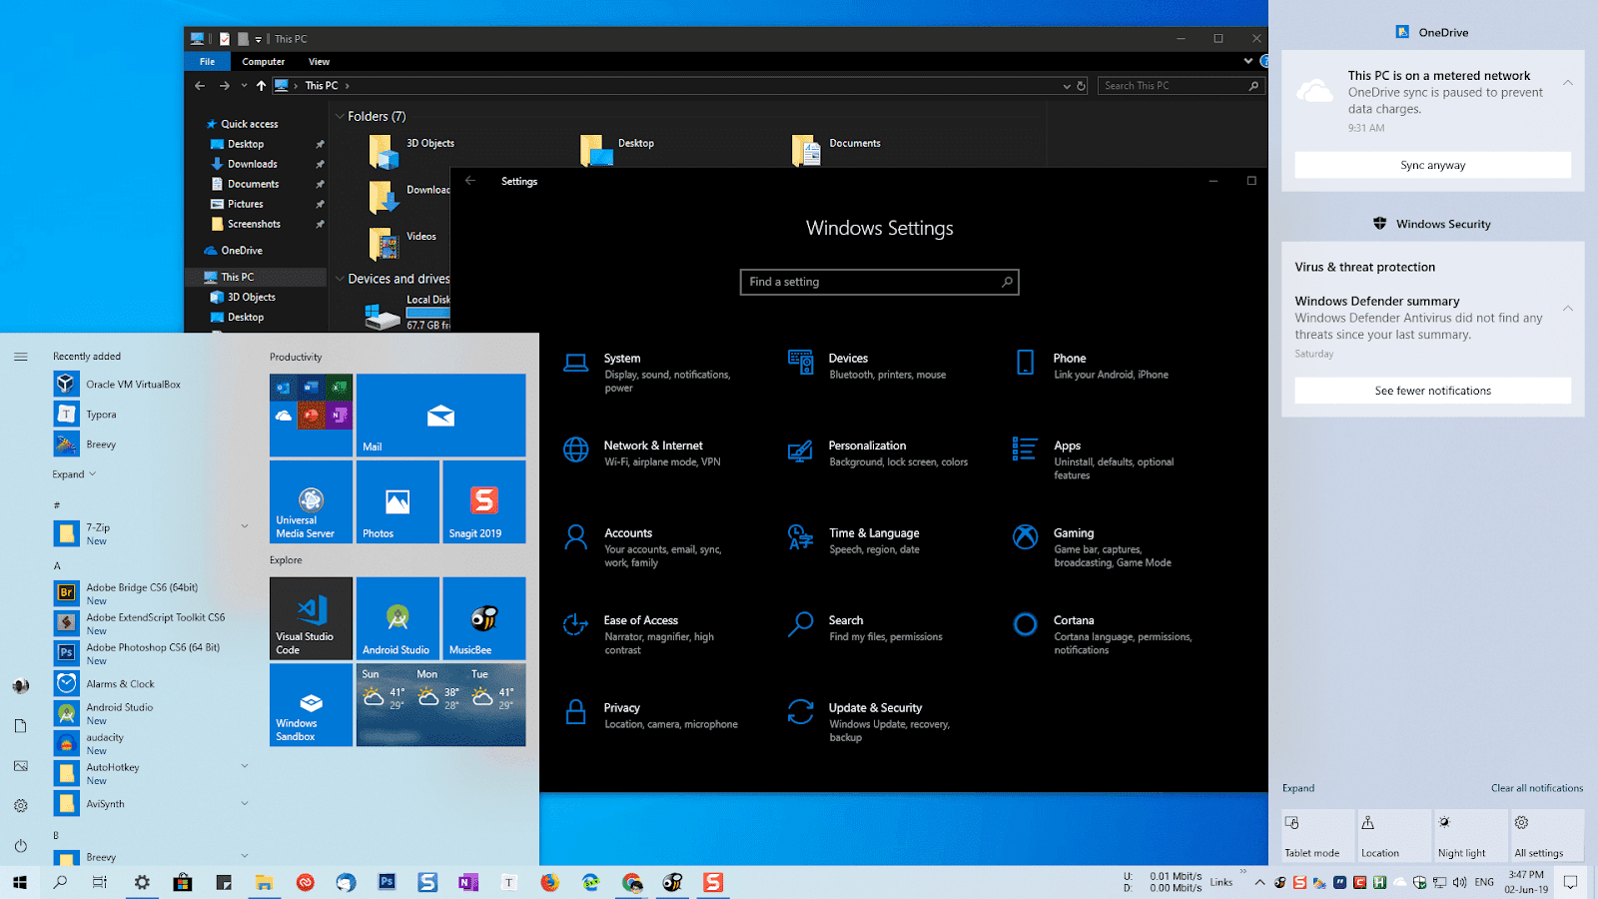
Task: Click the Find a setting search box
Action: click(x=879, y=282)
